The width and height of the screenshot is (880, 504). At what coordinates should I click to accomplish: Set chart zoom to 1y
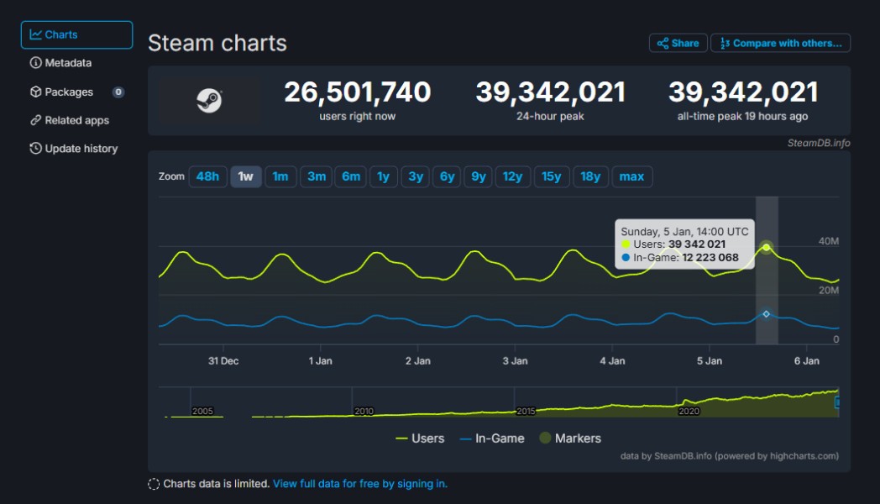pyautogui.click(x=383, y=176)
